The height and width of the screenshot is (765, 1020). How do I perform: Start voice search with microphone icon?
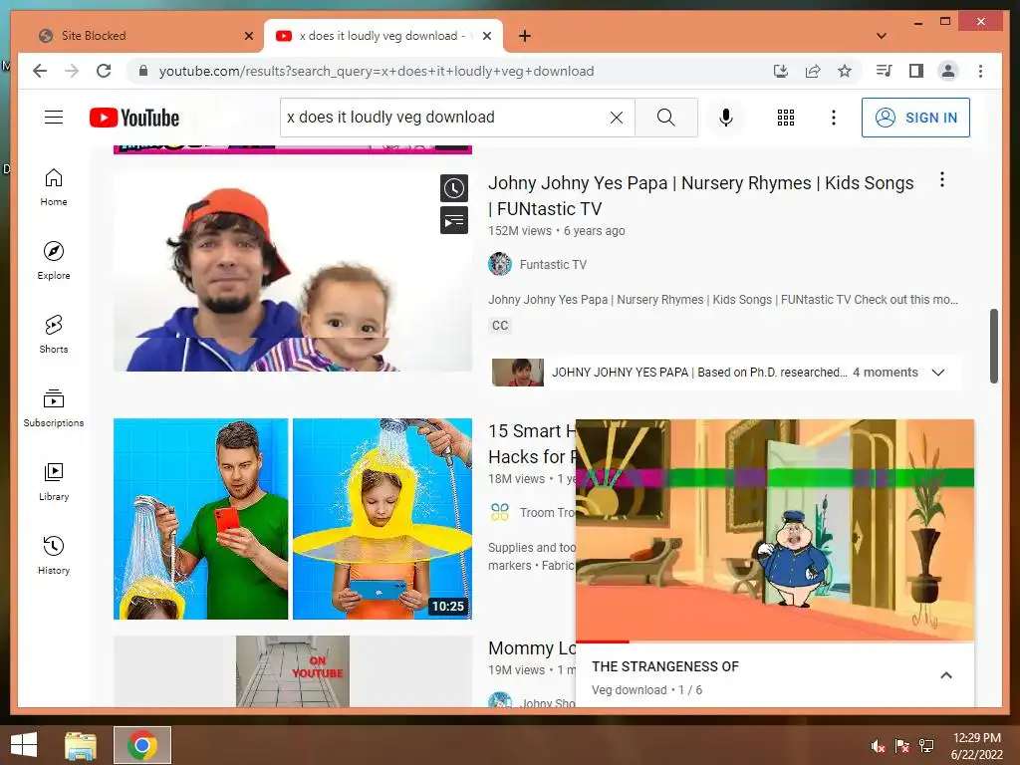[726, 118]
